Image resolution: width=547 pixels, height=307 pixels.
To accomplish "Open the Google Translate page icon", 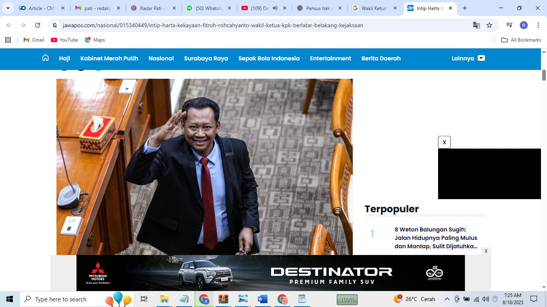I will click(476, 25).
